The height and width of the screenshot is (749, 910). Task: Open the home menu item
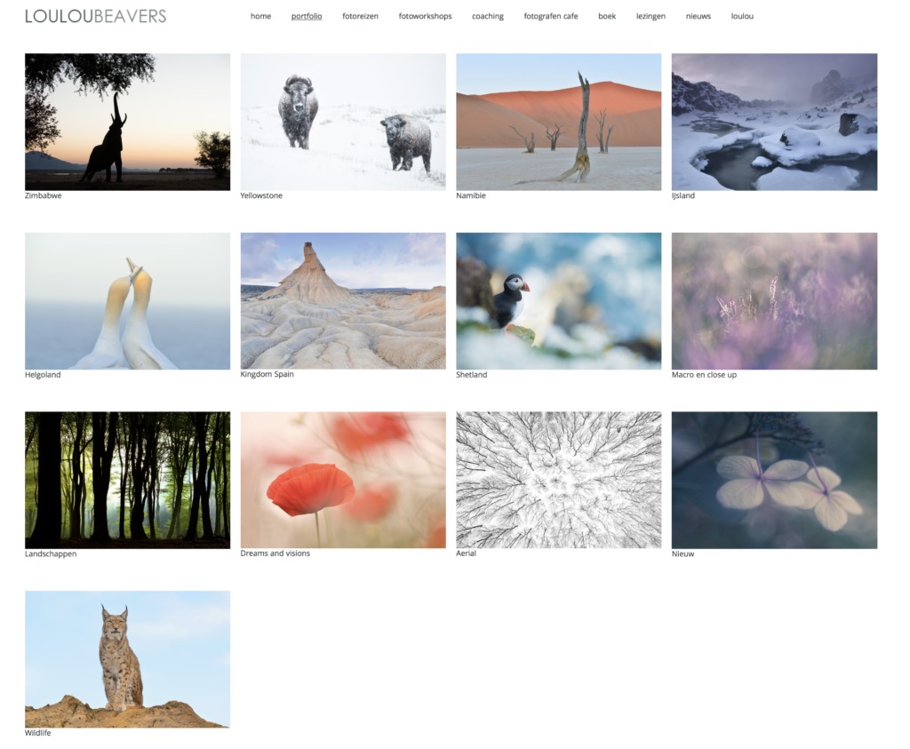click(x=260, y=16)
